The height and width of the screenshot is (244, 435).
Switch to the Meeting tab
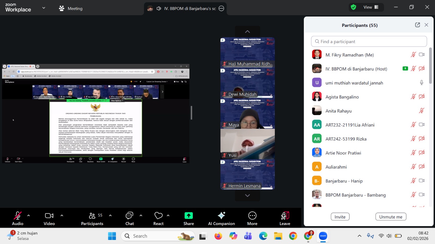(x=71, y=8)
